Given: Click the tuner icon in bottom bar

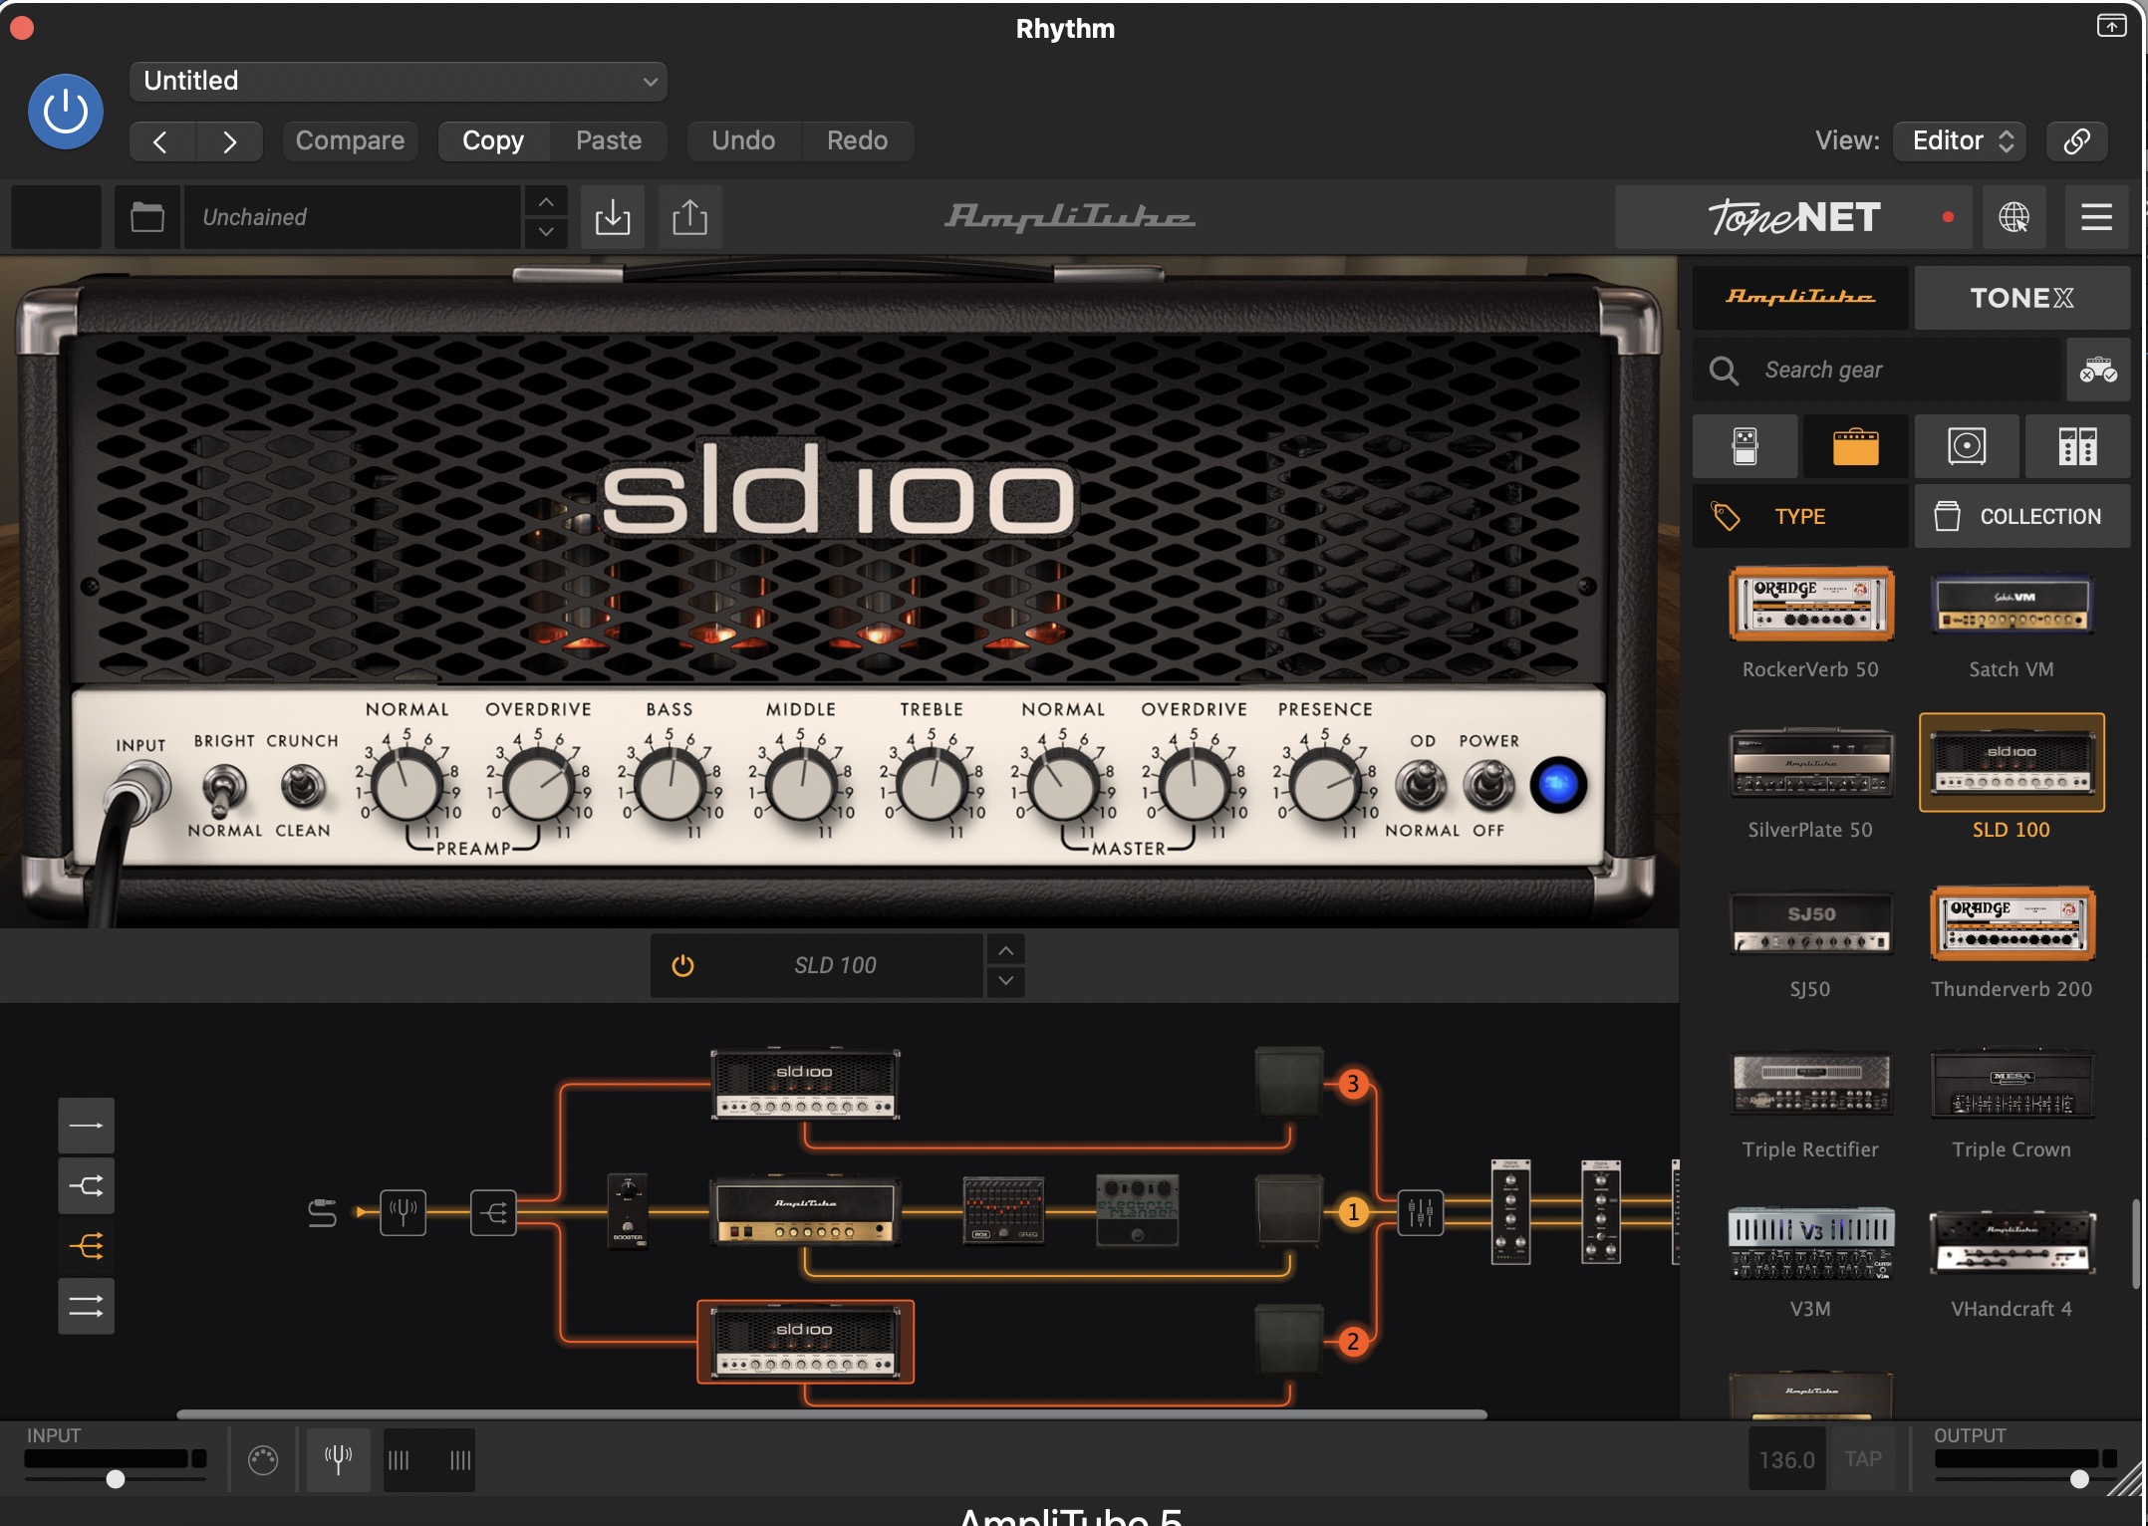Looking at the screenshot, I should [x=338, y=1459].
